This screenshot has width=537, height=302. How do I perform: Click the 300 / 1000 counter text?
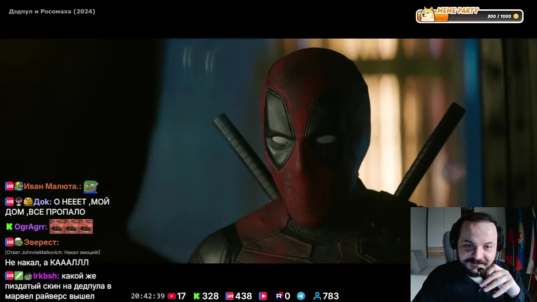pyautogui.click(x=499, y=16)
